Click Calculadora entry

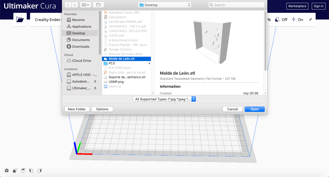pyautogui.click(x=126, y=17)
